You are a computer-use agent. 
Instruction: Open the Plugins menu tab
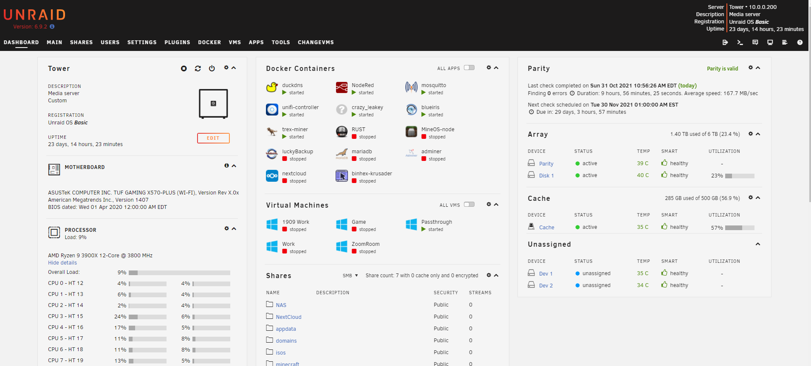(177, 42)
